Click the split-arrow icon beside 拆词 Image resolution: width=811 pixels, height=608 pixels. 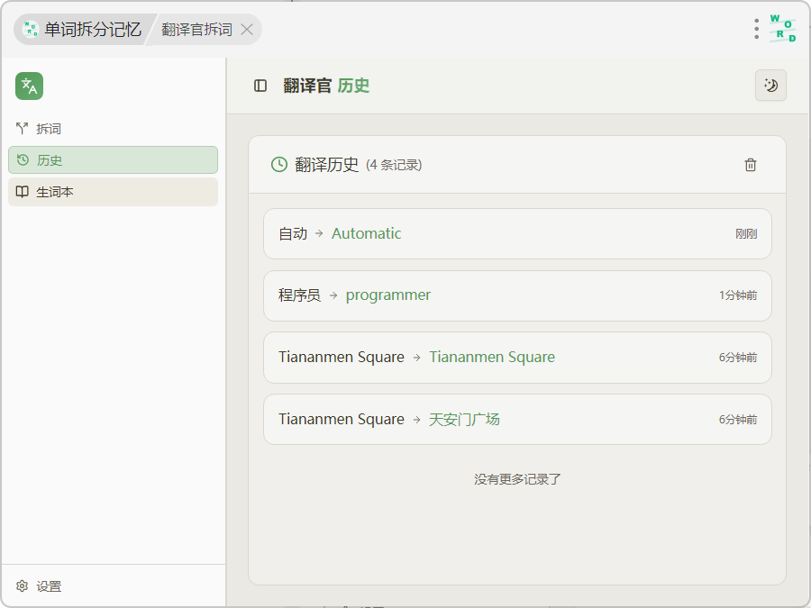[23, 129]
